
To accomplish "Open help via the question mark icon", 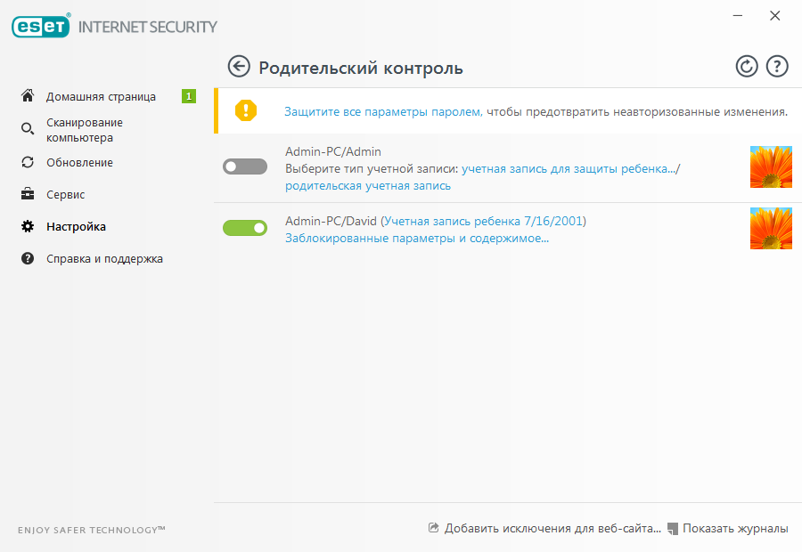I will pyautogui.click(x=777, y=67).
